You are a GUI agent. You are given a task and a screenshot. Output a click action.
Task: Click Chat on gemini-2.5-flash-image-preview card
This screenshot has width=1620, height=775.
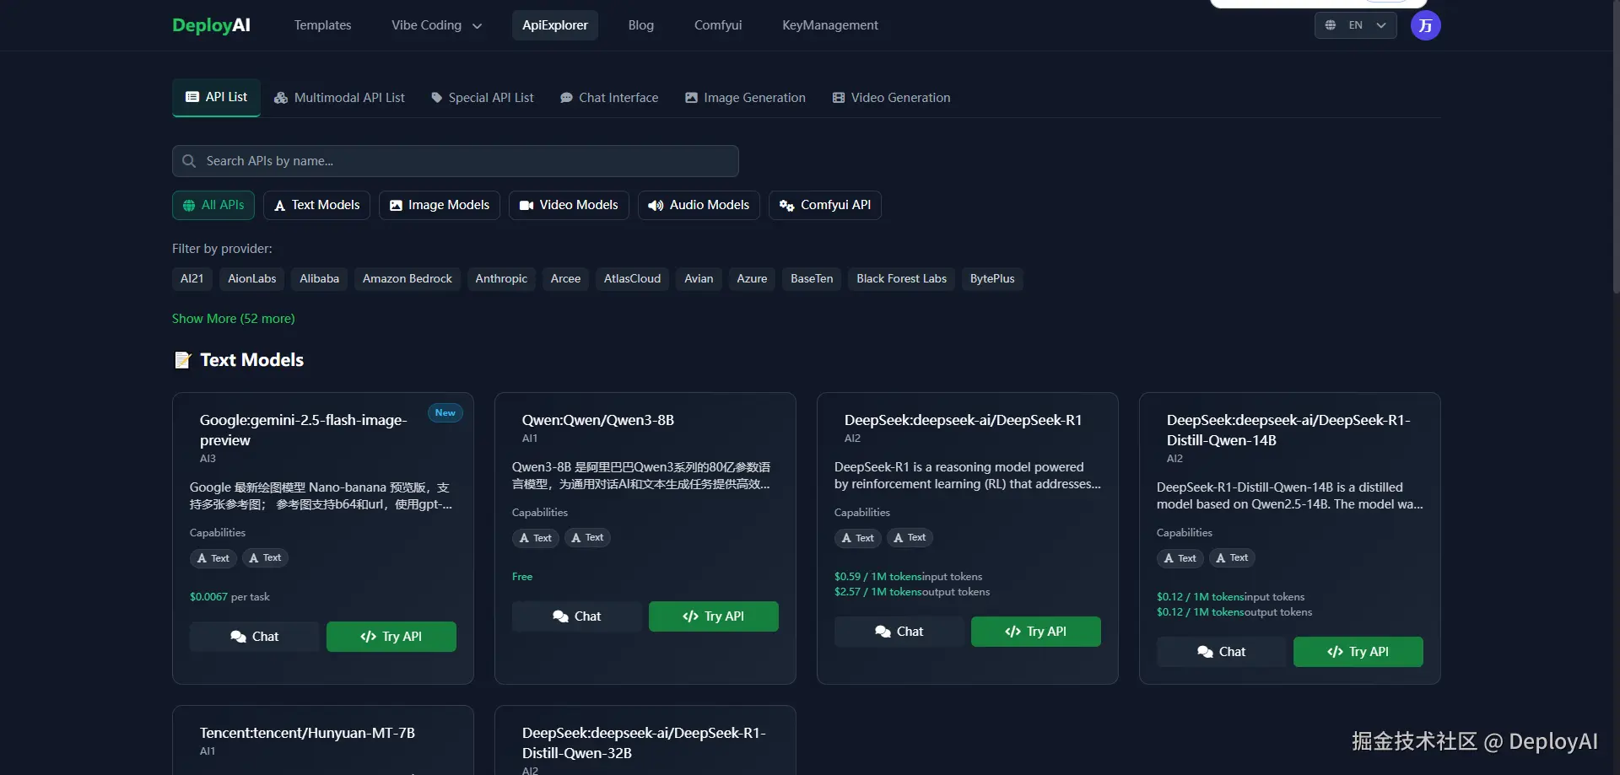[x=255, y=637]
